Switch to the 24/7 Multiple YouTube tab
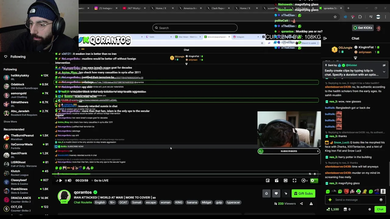 pos(134,8)
